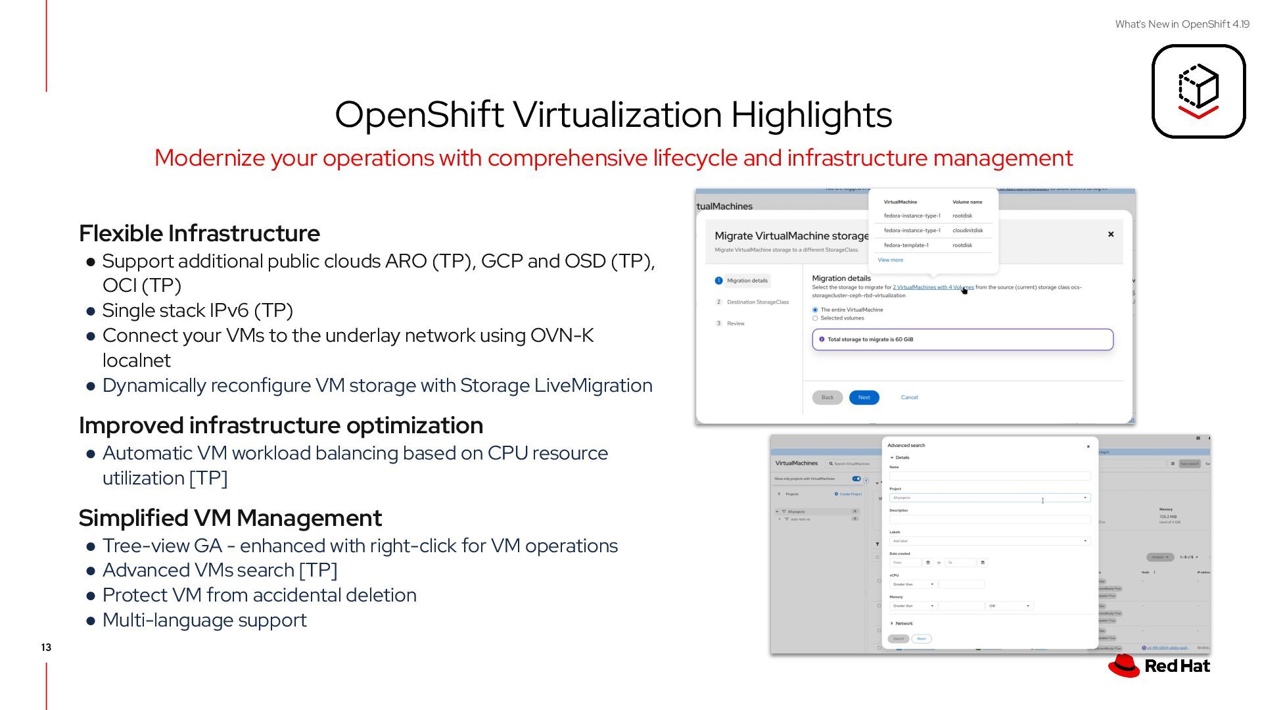The image size is (1262, 710).
Task: Close the Migrate VirtualMachine storage dialog
Action: [x=1111, y=234]
